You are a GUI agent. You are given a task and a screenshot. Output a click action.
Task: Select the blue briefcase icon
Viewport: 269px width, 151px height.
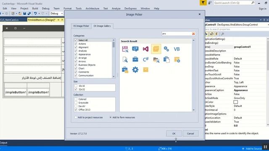pos(135,60)
